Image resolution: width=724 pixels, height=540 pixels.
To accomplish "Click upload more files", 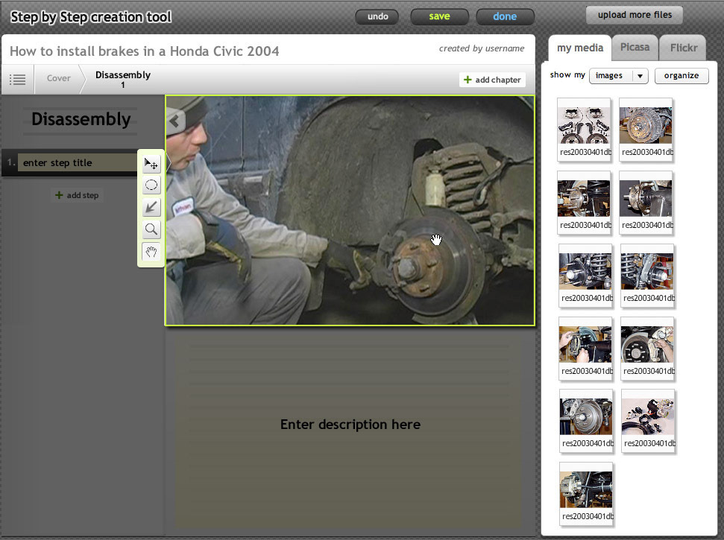I will 635,15.
